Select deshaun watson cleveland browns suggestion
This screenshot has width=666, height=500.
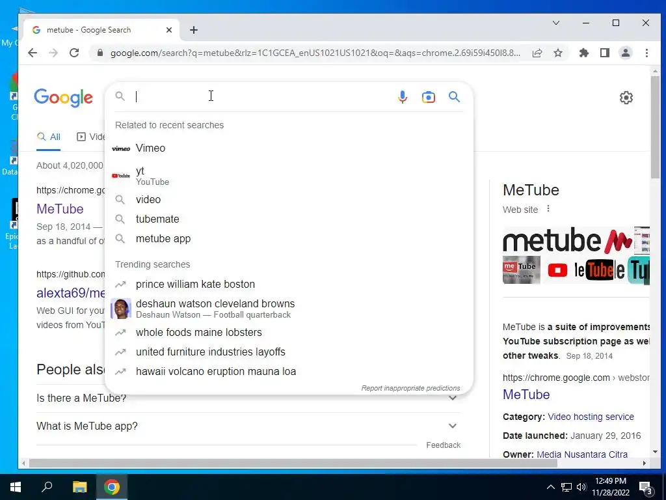pyautogui.click(x=289, y=309)
